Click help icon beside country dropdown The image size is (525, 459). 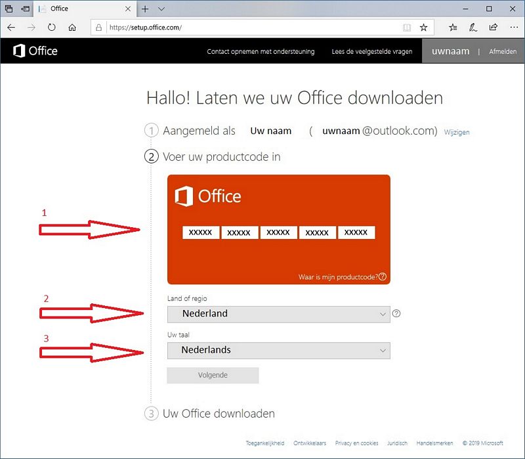(396, 314)
